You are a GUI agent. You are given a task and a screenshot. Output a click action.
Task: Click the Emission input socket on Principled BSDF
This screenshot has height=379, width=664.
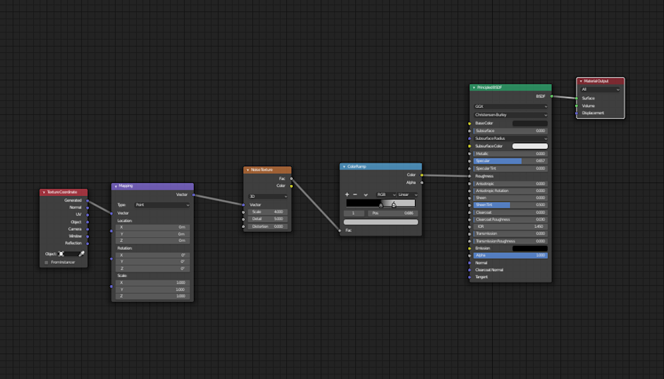[x=469, y=248]
